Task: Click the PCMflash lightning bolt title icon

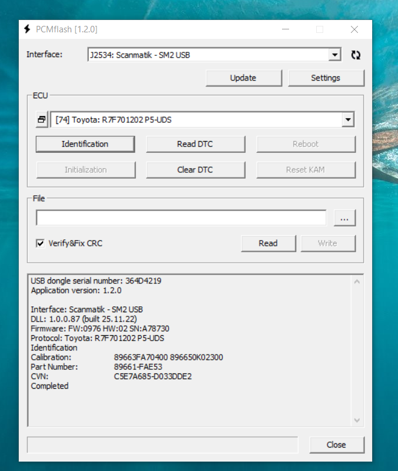Action: tap(27, 29)
